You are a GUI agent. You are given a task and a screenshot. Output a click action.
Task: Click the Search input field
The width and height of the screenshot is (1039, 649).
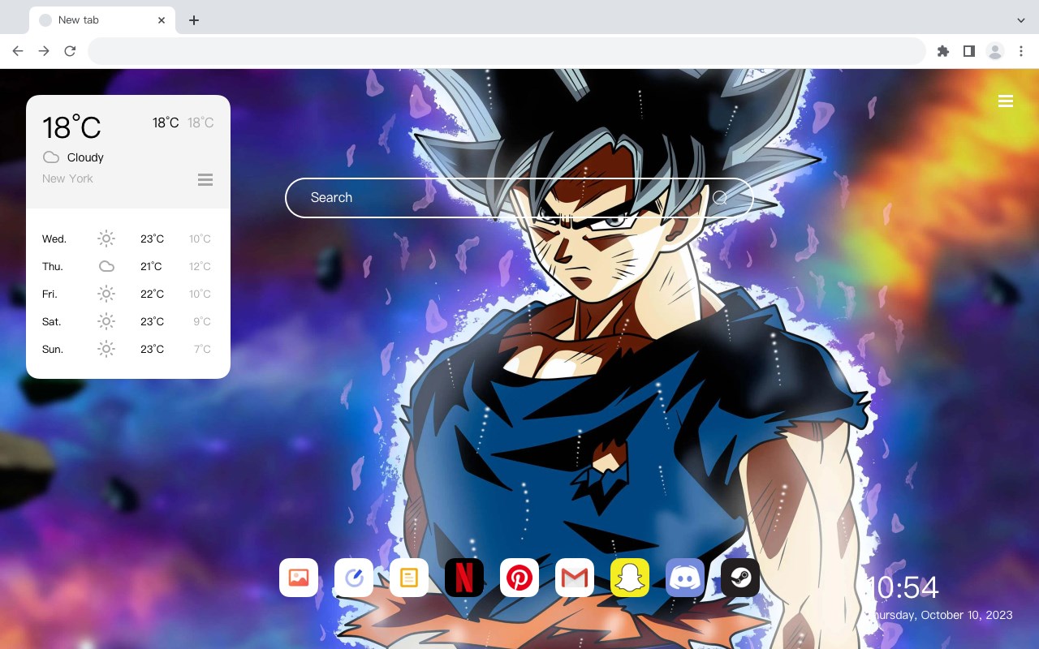coord(519,198)
